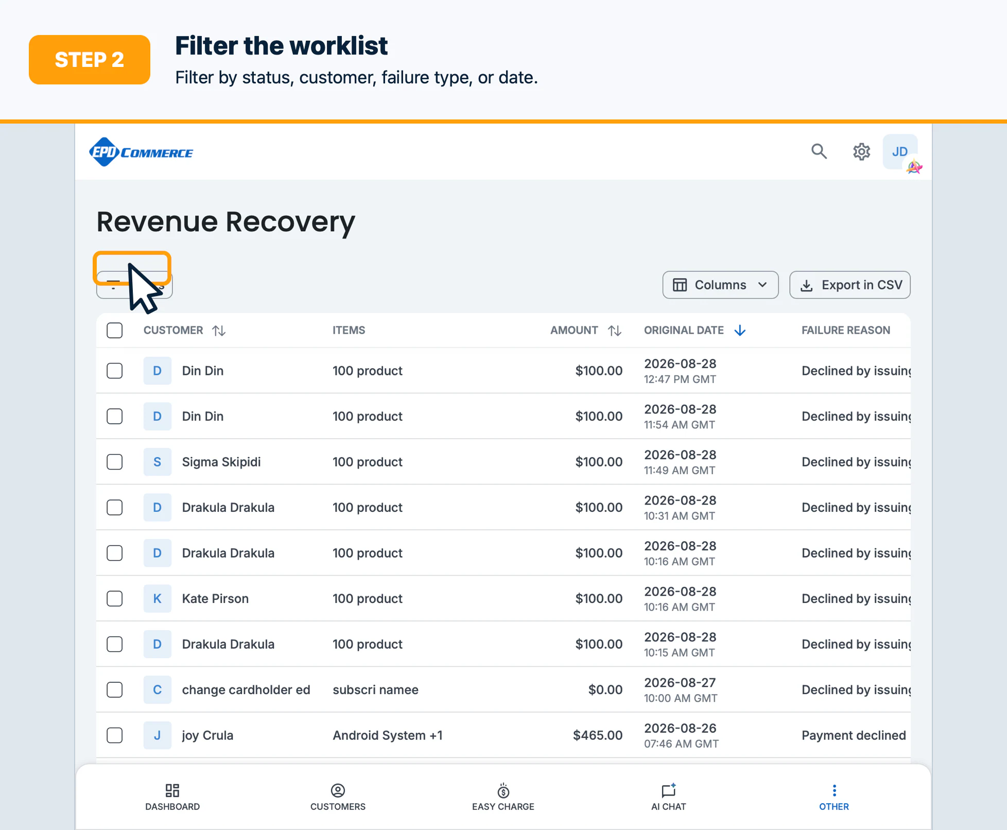Image resolution: width=1007 pixels, height=830 pixels.
Task: Click the Columns table icon
Action: (x=680, y=285)
